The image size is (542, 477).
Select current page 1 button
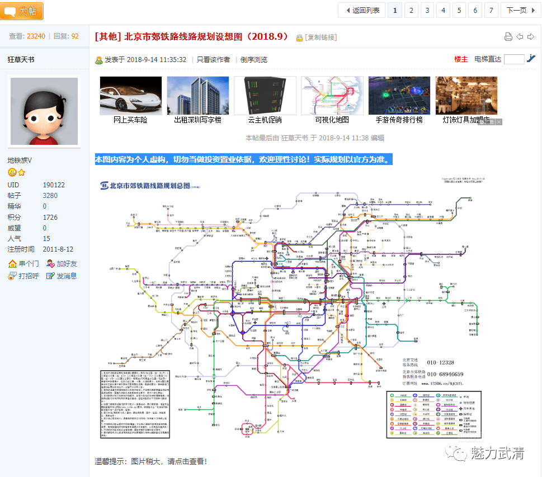click(395, 11)
